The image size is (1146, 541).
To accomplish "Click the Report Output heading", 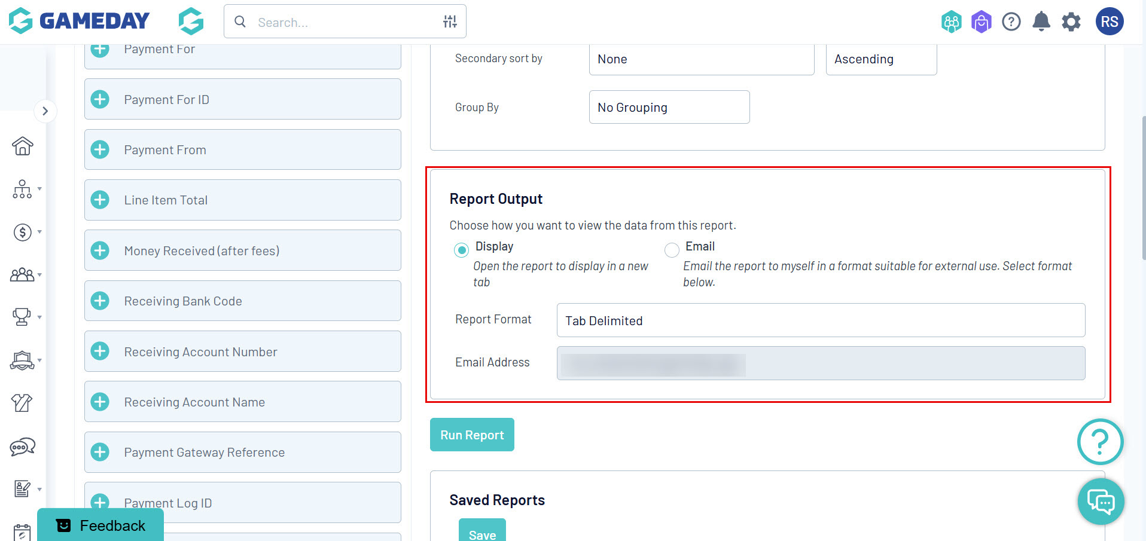I will (x=496, y=199).
